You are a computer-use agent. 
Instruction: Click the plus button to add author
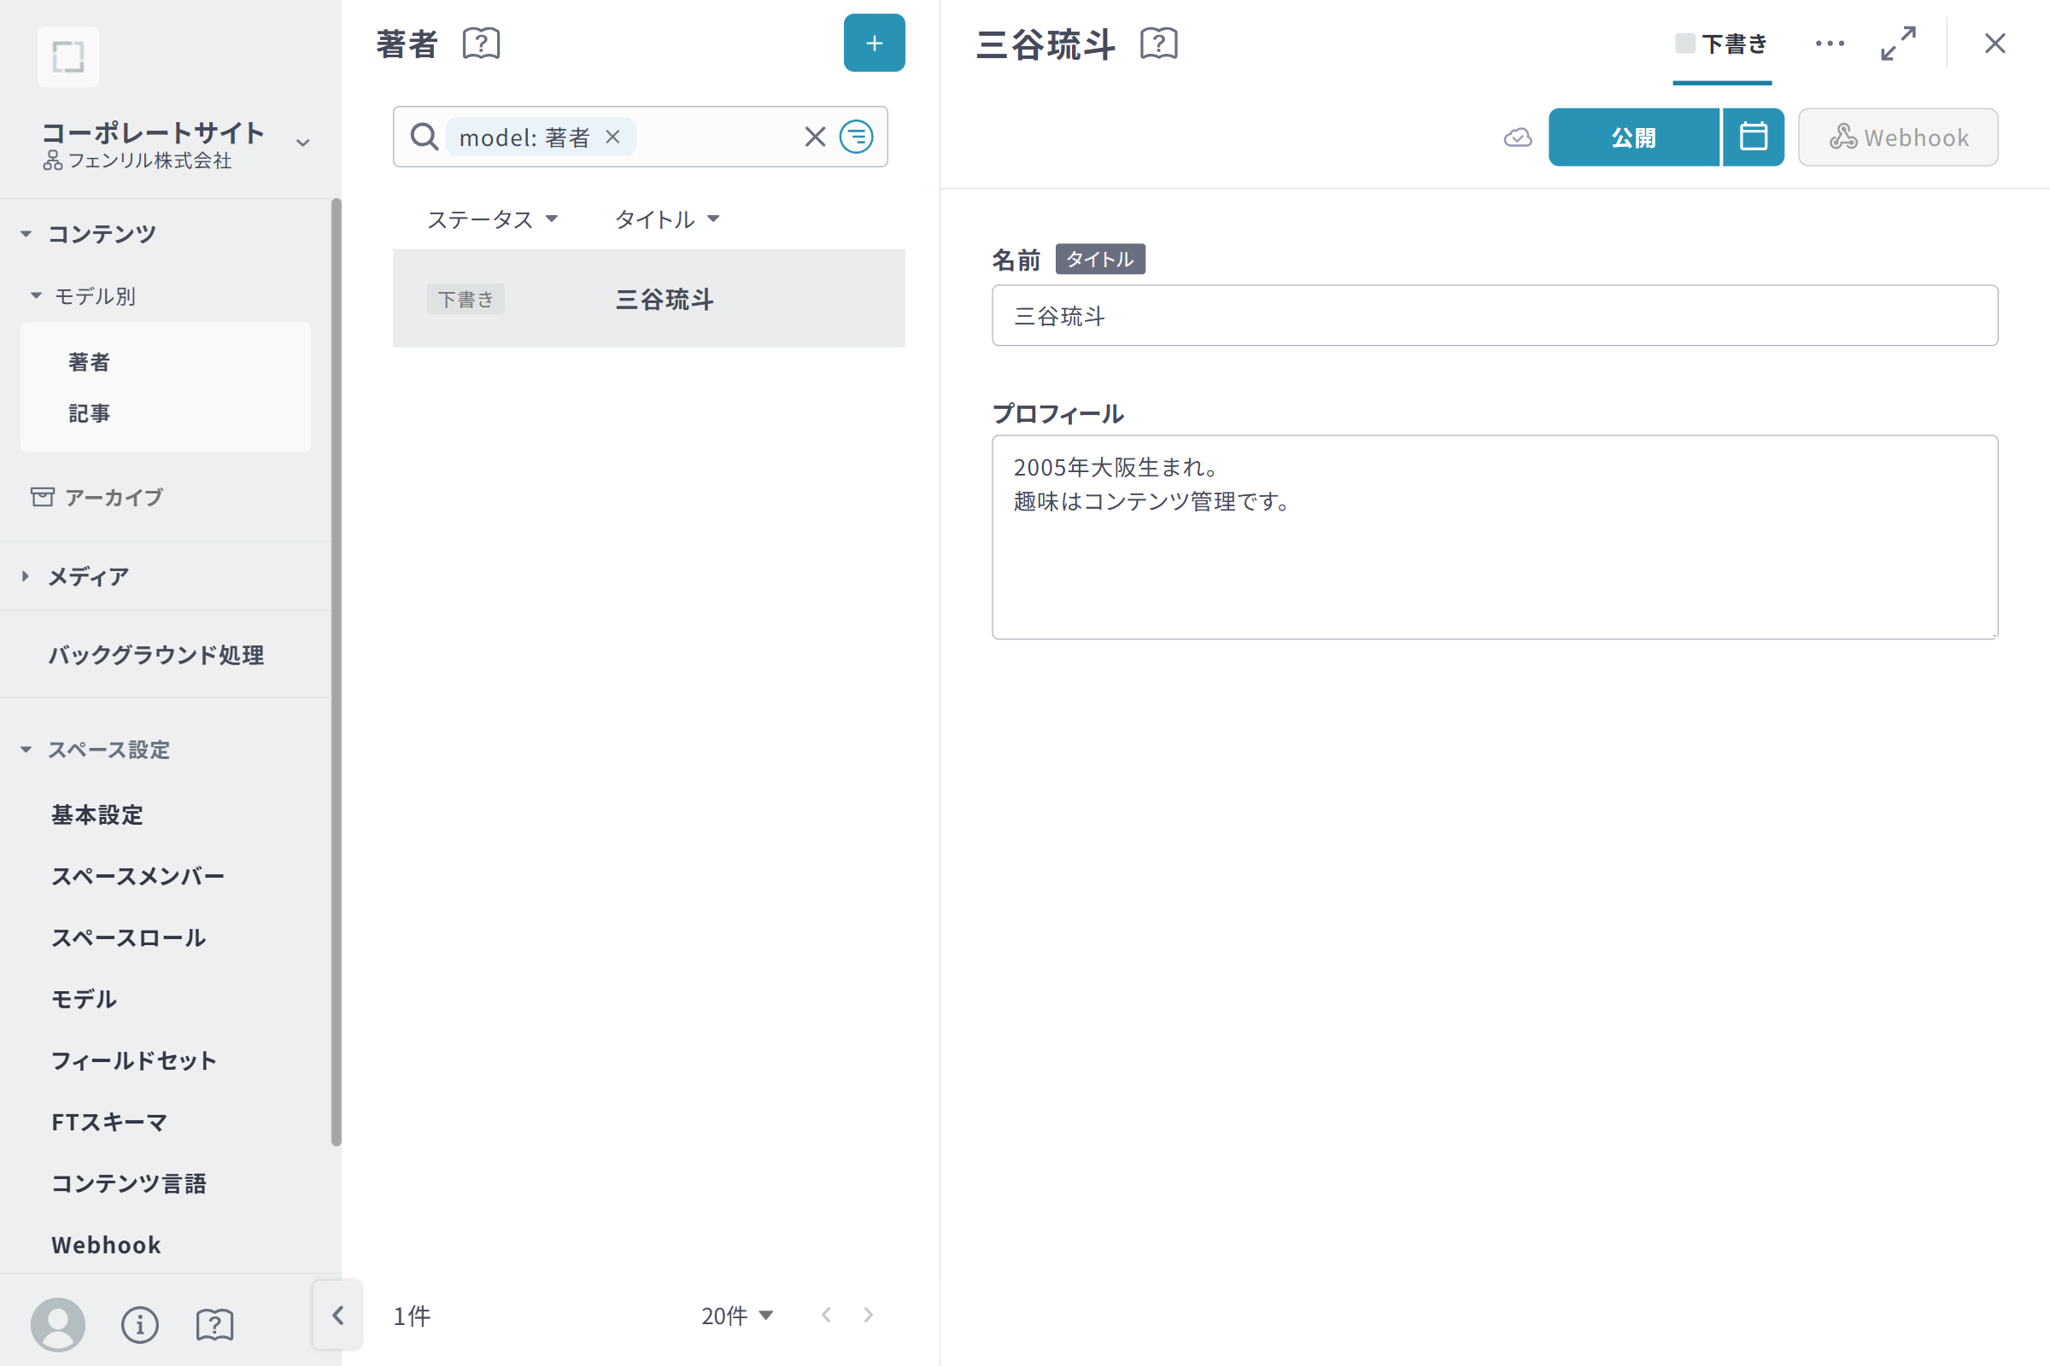(x=873, y=44)
